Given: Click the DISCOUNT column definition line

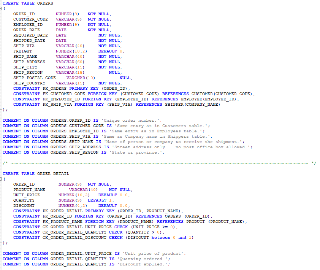Looking at the screenshot, I should (x=25, y=205).
